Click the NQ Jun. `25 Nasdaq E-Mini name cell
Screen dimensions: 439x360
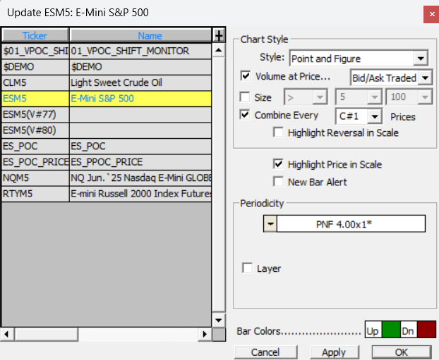140,178
